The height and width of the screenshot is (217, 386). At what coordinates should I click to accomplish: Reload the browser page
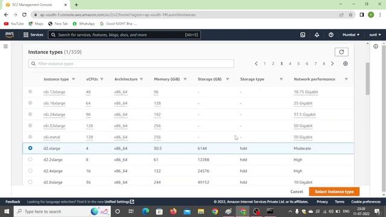tap(24, 14)
